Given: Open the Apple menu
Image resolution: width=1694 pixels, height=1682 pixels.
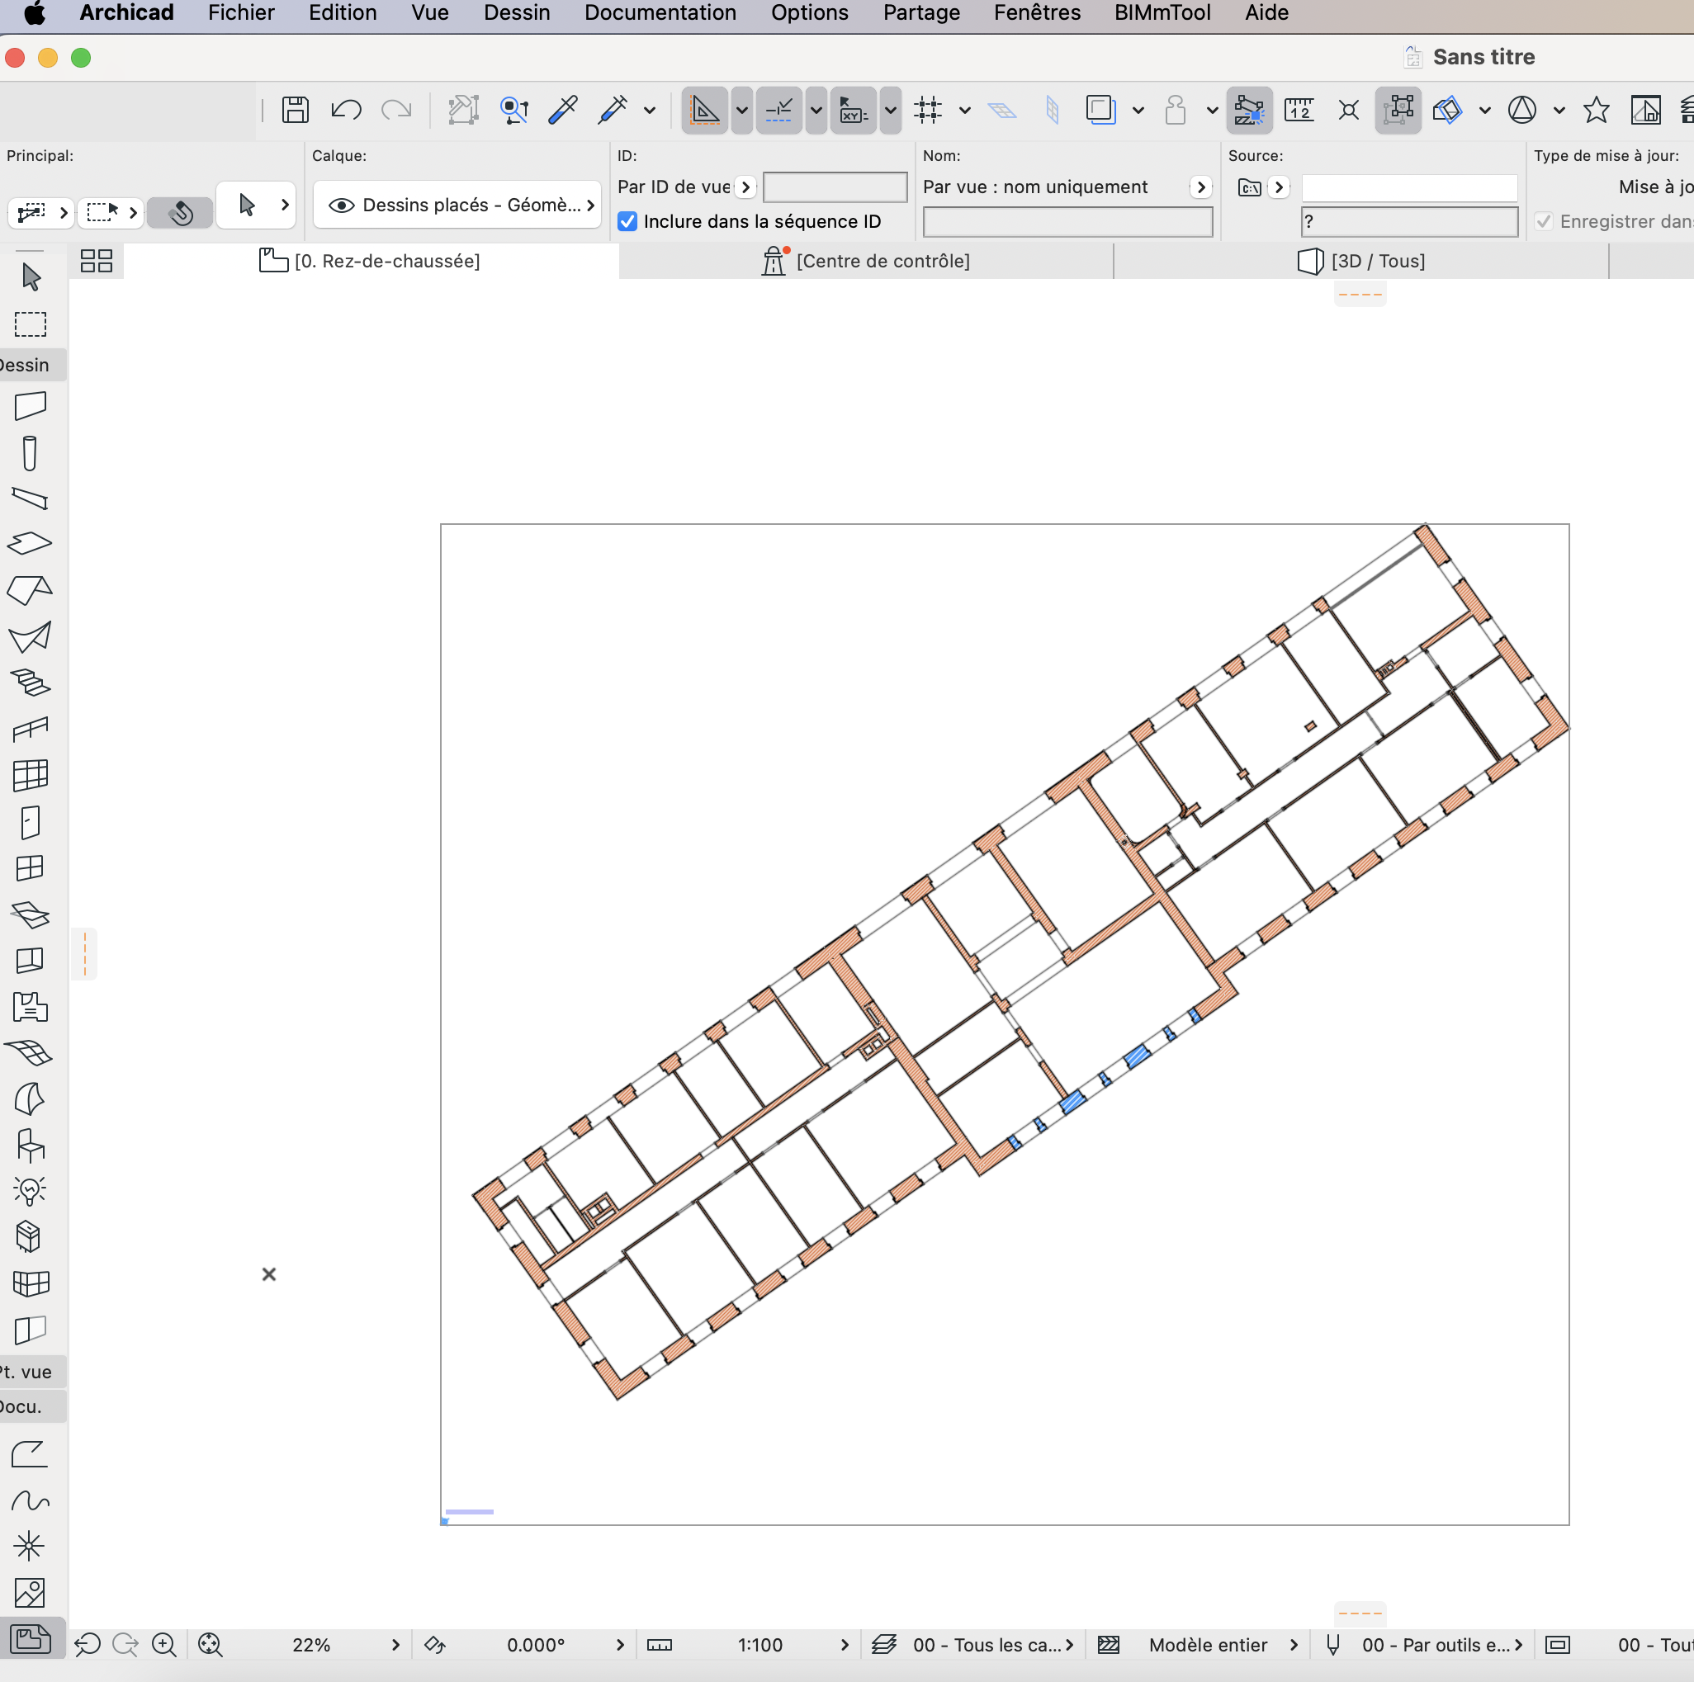Looking at the screenshot, I should [34, 13].
